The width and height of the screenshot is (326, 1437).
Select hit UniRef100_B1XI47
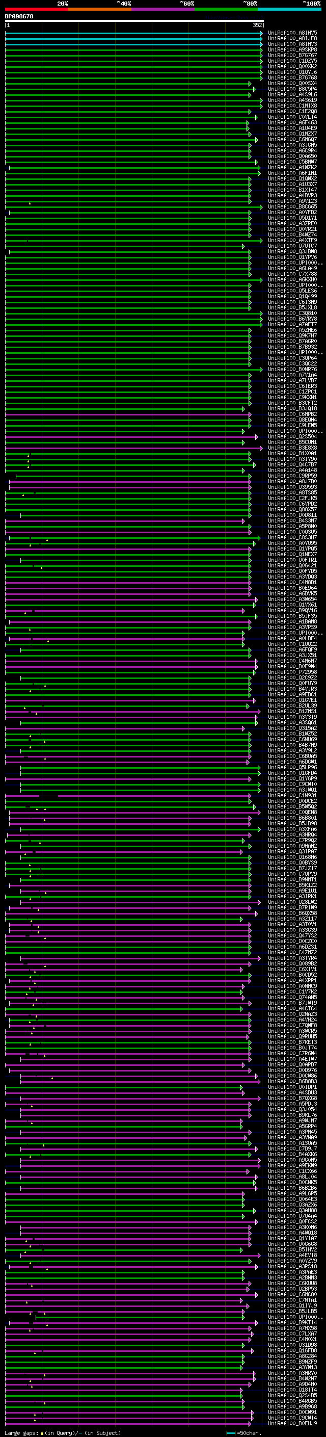click(x=292, y=190)
